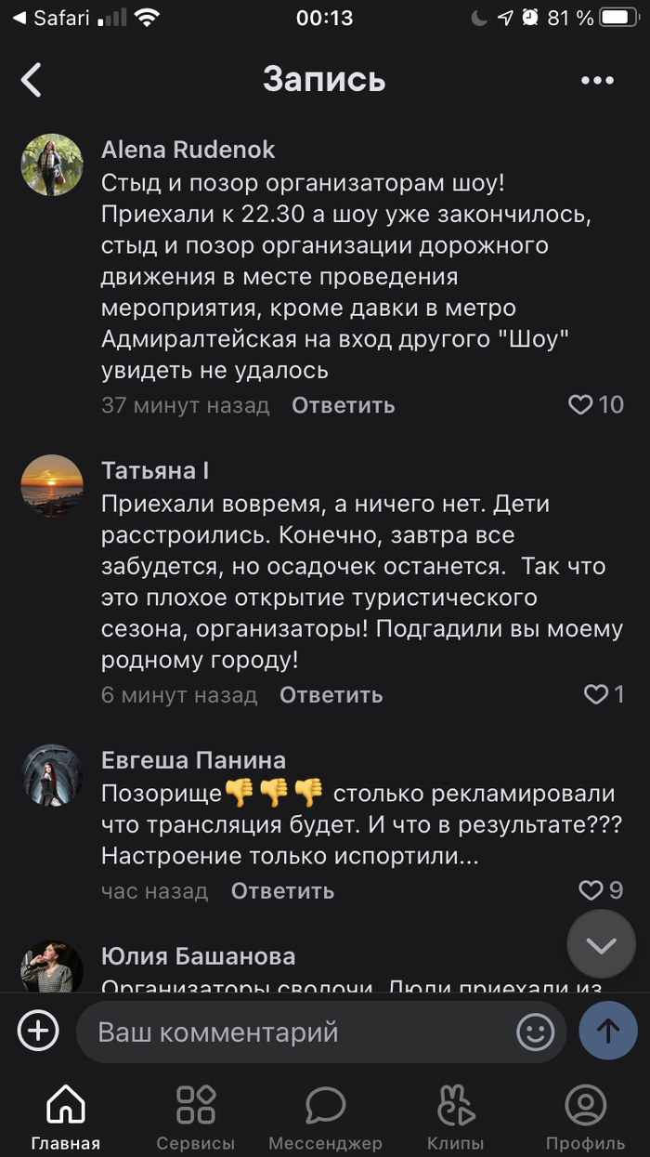The width and height of the screenshot is (650, 1157).
Task: Open the emoji smiley picker
Action: (x=535, y=1032)
